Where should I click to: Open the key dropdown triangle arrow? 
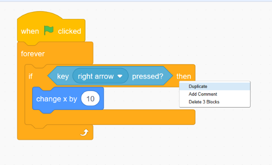[x=120, y=76]
